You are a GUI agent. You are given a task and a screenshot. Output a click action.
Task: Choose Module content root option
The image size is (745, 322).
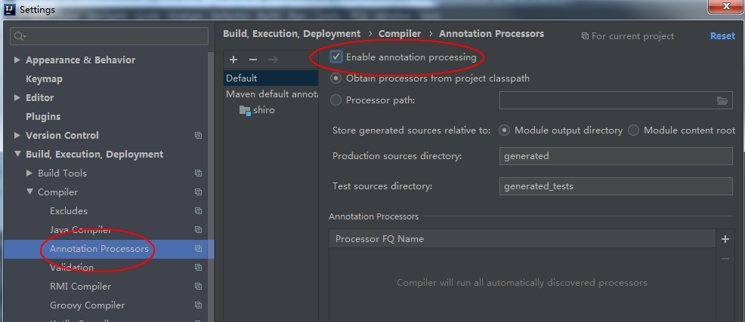point(633,130)
